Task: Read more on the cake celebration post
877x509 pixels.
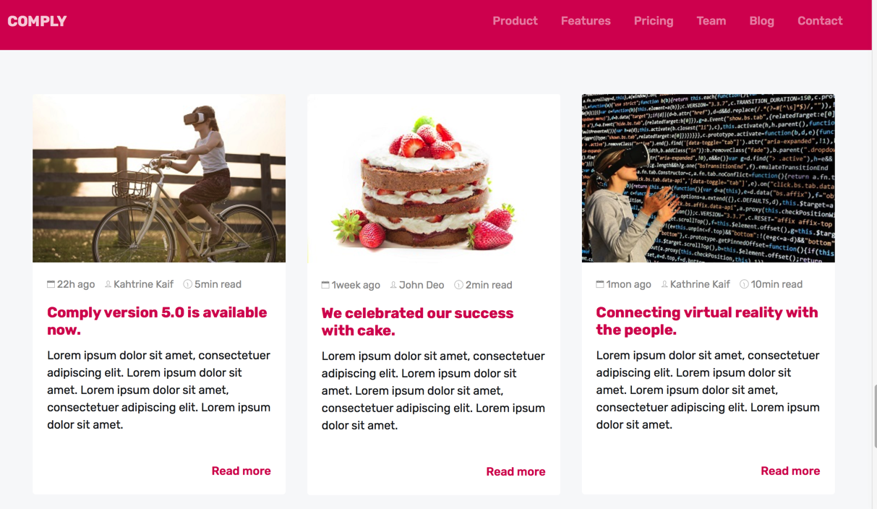Action: (x=515, y=471)
